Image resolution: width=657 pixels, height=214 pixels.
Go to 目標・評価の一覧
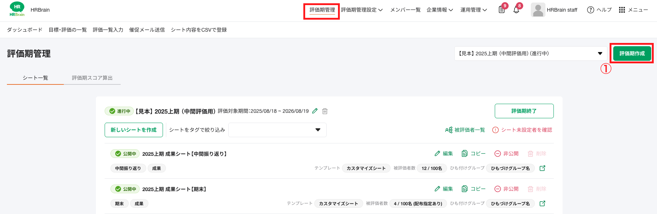click(x=68, y=30)
